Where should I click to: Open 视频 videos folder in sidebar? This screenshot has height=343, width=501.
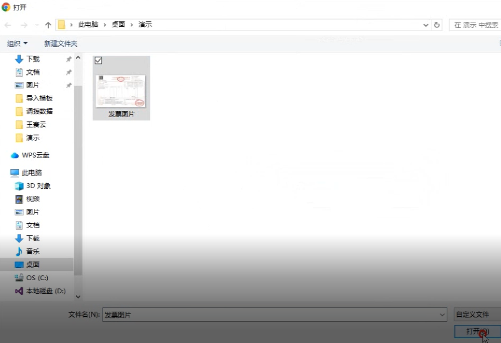click(x=19, y=199)
